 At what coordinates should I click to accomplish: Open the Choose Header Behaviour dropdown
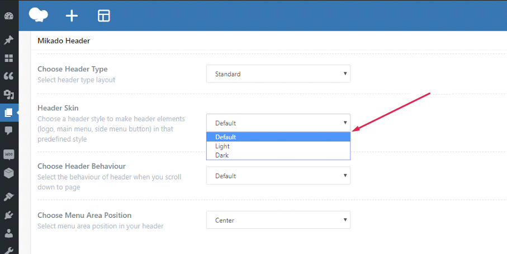coord(278,175)
